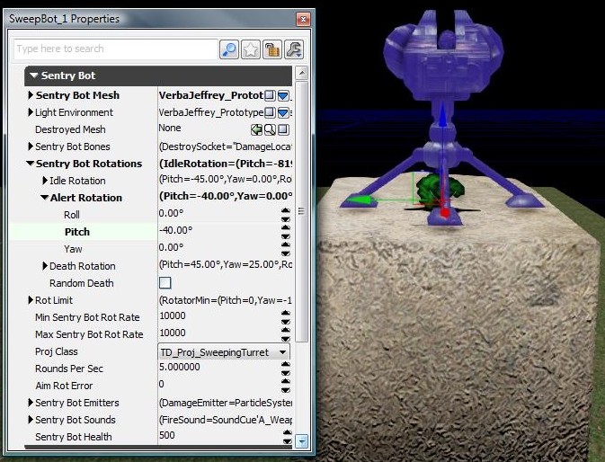Viewport: 605px width, 462px height.
Task: Click the Pitch value field showing -40.00°
Action: [x=216, y=232]
